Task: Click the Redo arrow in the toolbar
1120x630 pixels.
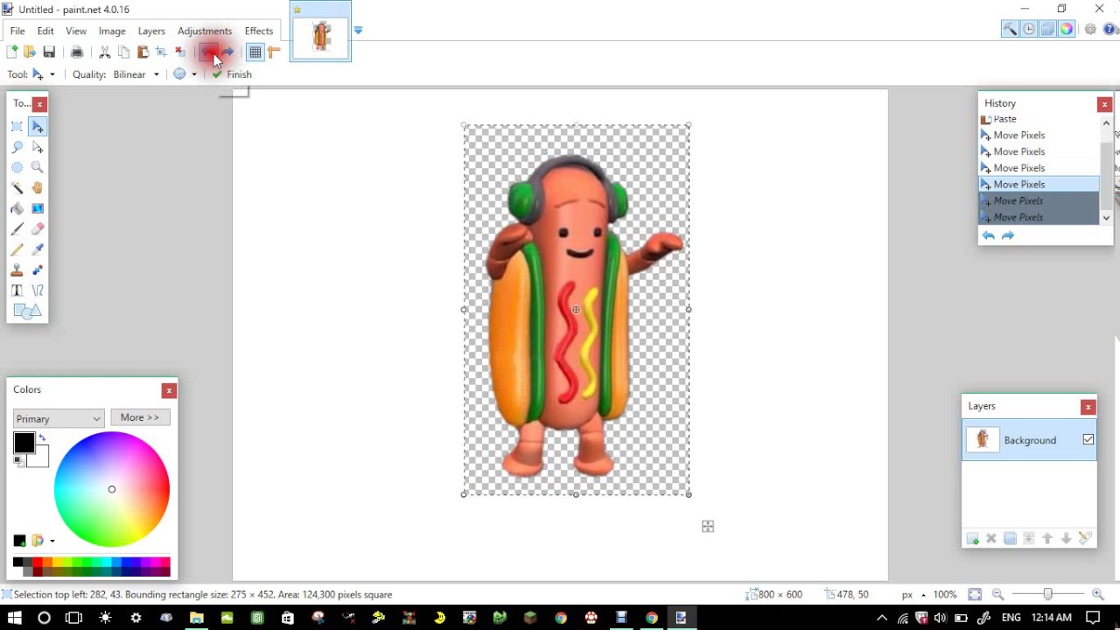Action: pyautogui.click(x=227, y=52)
